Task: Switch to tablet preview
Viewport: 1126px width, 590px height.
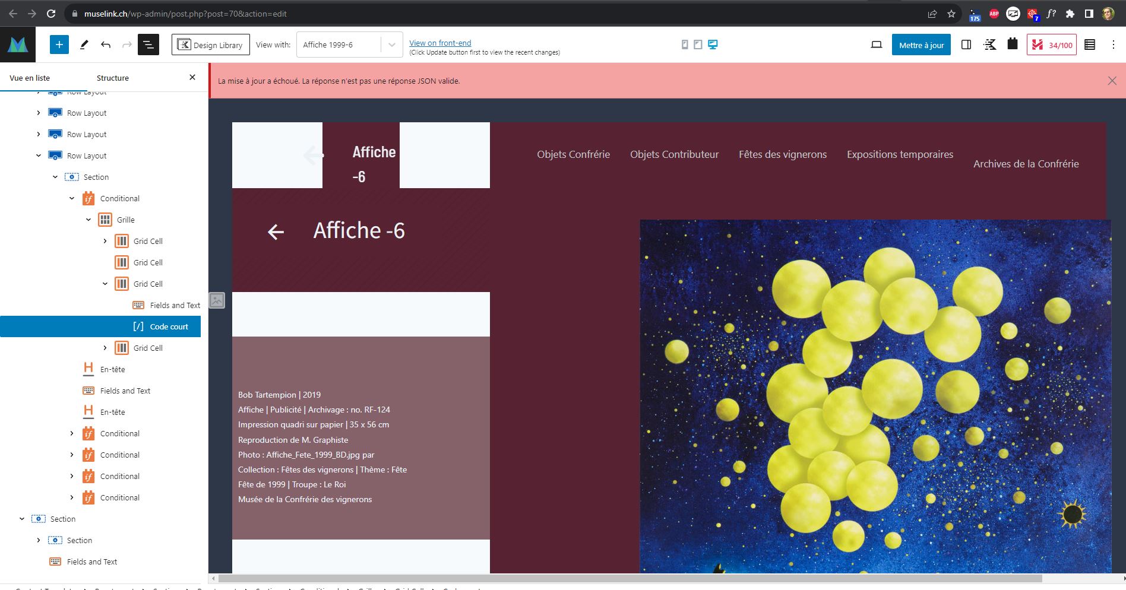Action: point(698,45)
